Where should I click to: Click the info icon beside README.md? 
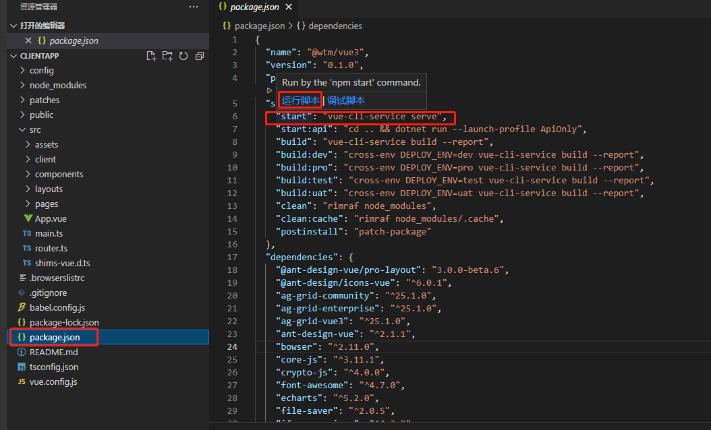point(22,352)
